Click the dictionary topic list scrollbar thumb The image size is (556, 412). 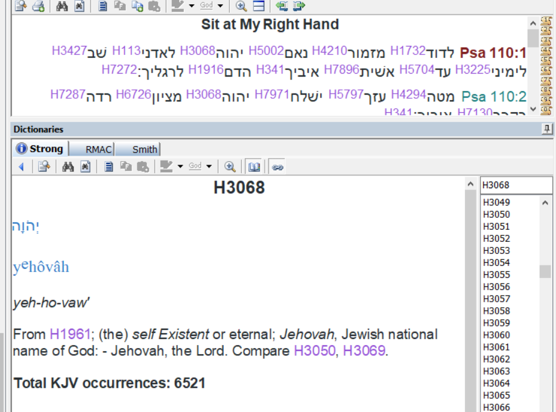545,271
